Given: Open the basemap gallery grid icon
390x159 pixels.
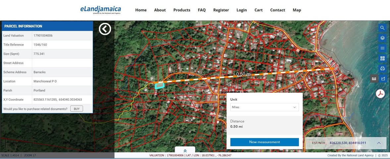Looking at the screenshot, I should coord(382,59).
